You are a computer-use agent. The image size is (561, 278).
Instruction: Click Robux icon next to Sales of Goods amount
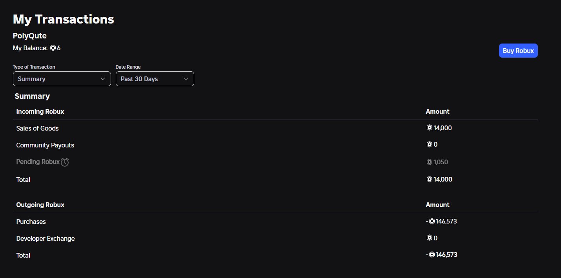pyautogui.click(x=429, y=128)
